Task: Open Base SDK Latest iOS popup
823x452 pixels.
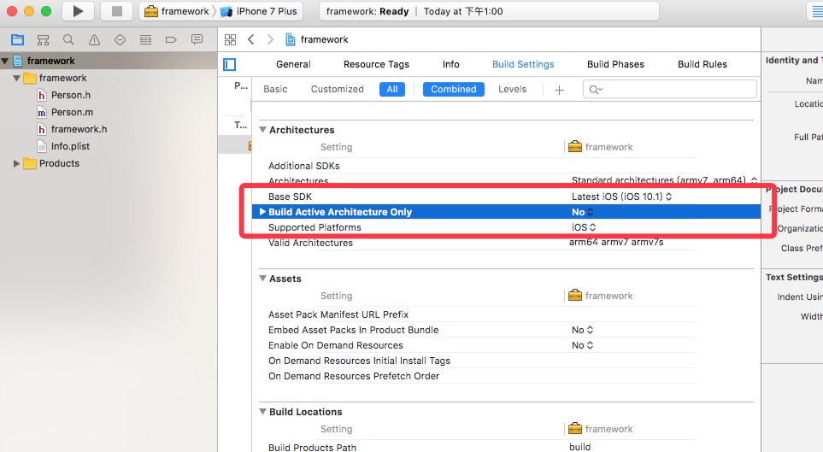Action: (x=621, y=197)
